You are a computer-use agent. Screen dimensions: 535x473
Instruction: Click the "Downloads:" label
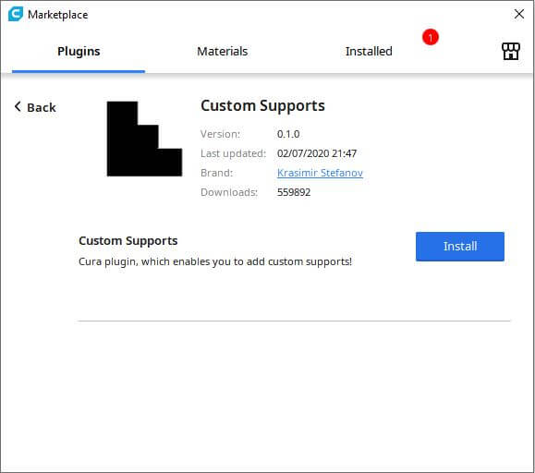[229, 192]
